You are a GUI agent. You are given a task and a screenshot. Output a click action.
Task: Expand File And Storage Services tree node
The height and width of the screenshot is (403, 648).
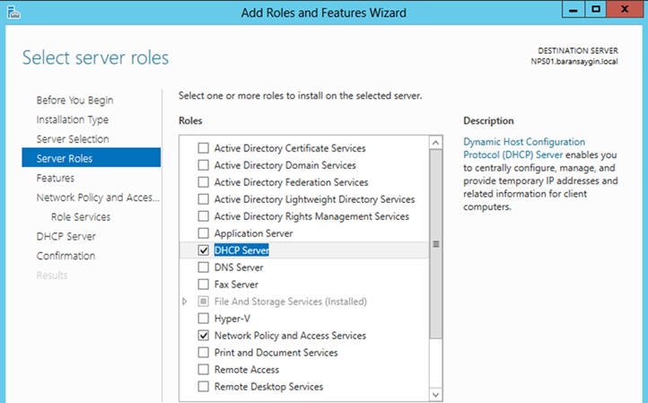pyautogui.click(x=185, y=302)
